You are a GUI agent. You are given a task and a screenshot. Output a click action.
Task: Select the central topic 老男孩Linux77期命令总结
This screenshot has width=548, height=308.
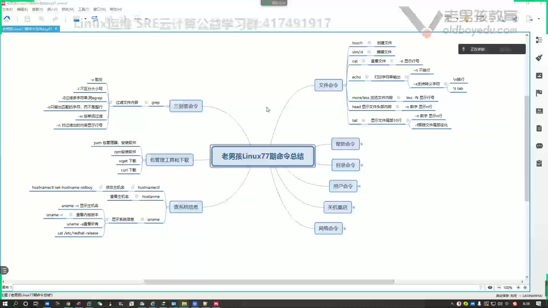pyautogui.click(x=263, y=156)
